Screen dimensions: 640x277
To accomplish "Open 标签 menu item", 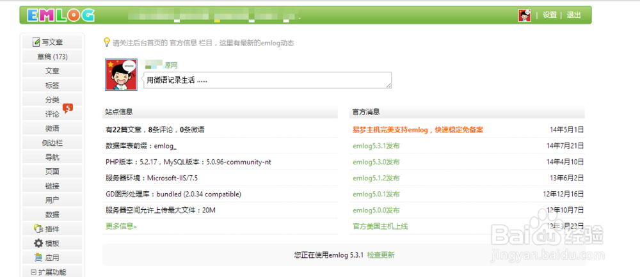I will [x=52, y=85].
